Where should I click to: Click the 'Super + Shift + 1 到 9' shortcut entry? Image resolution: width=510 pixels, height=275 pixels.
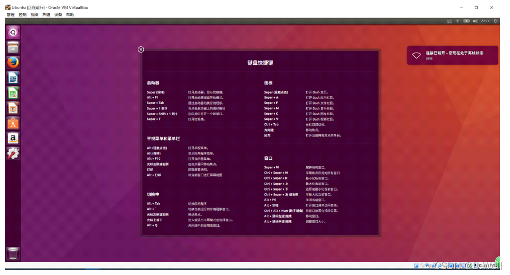tap(162, 114)
